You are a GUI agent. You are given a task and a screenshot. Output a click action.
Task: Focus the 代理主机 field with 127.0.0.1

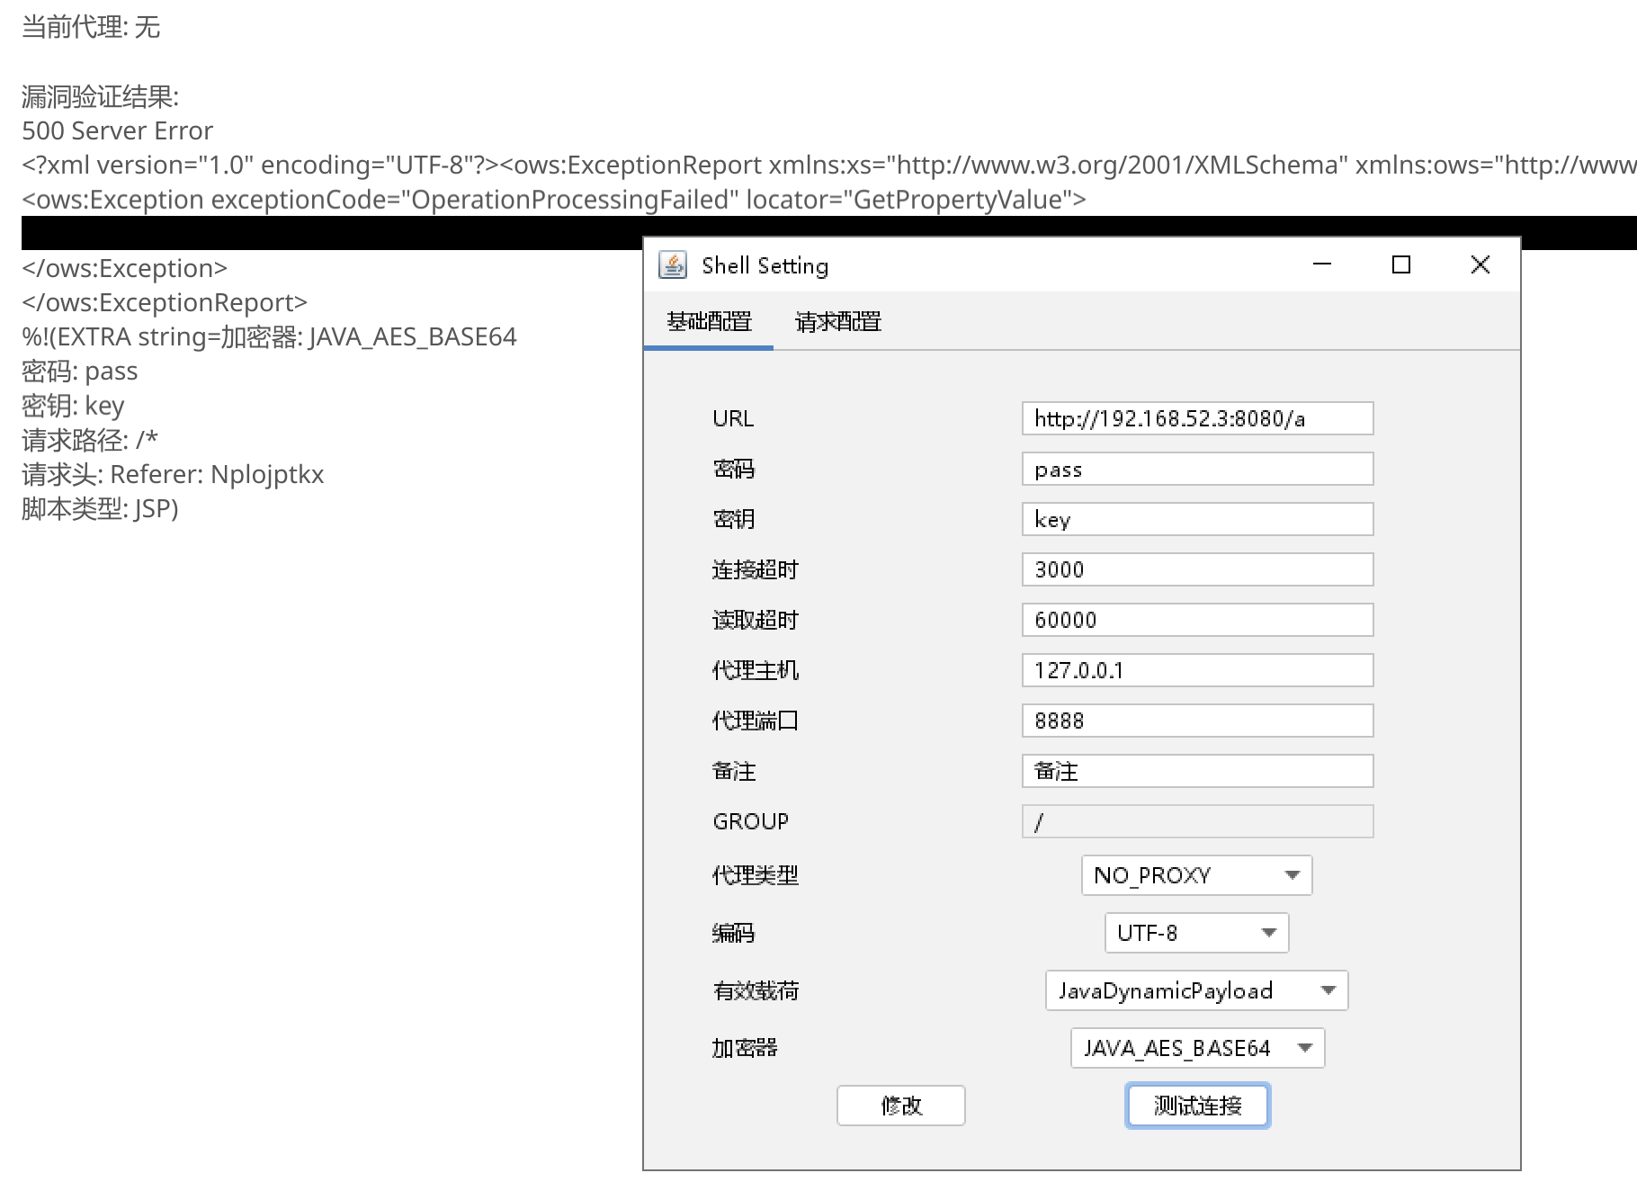(x=1197, y=670)
